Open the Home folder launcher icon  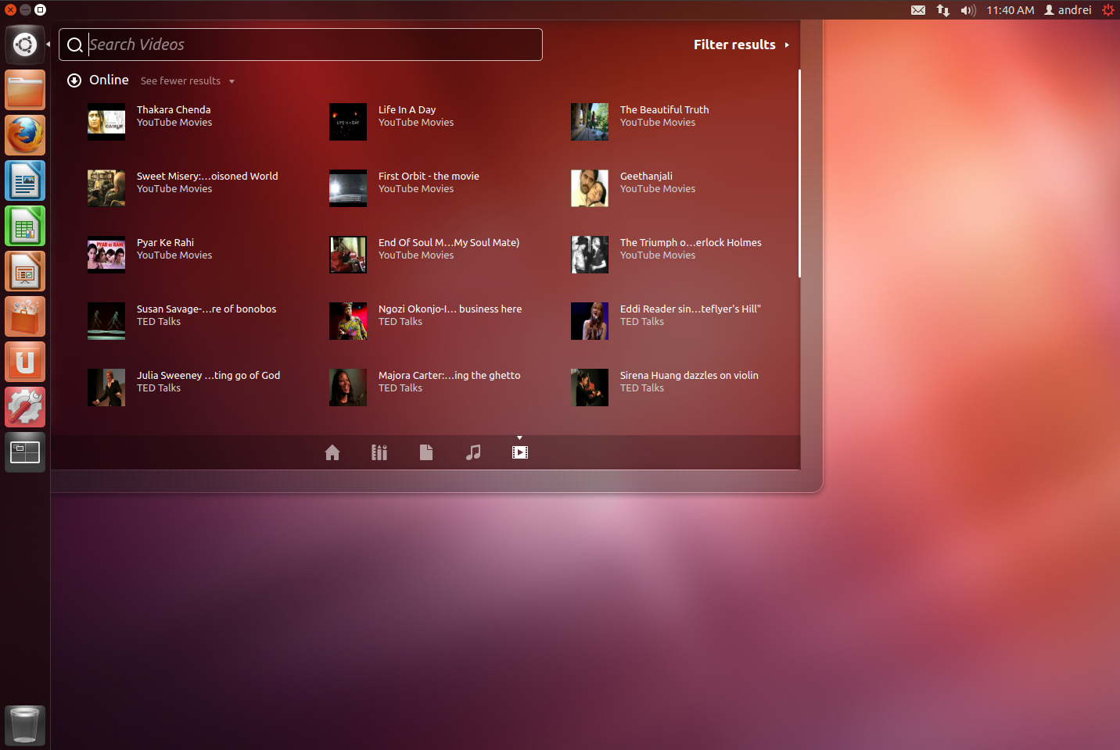pos(25,90)
